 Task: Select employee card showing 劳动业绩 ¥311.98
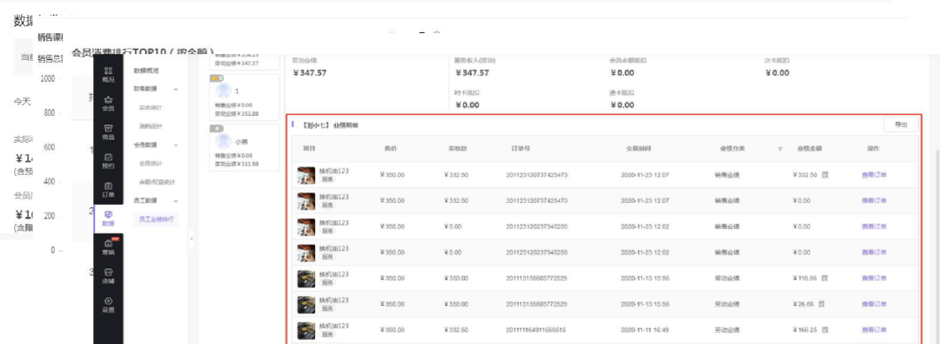(x=245, y=147)
